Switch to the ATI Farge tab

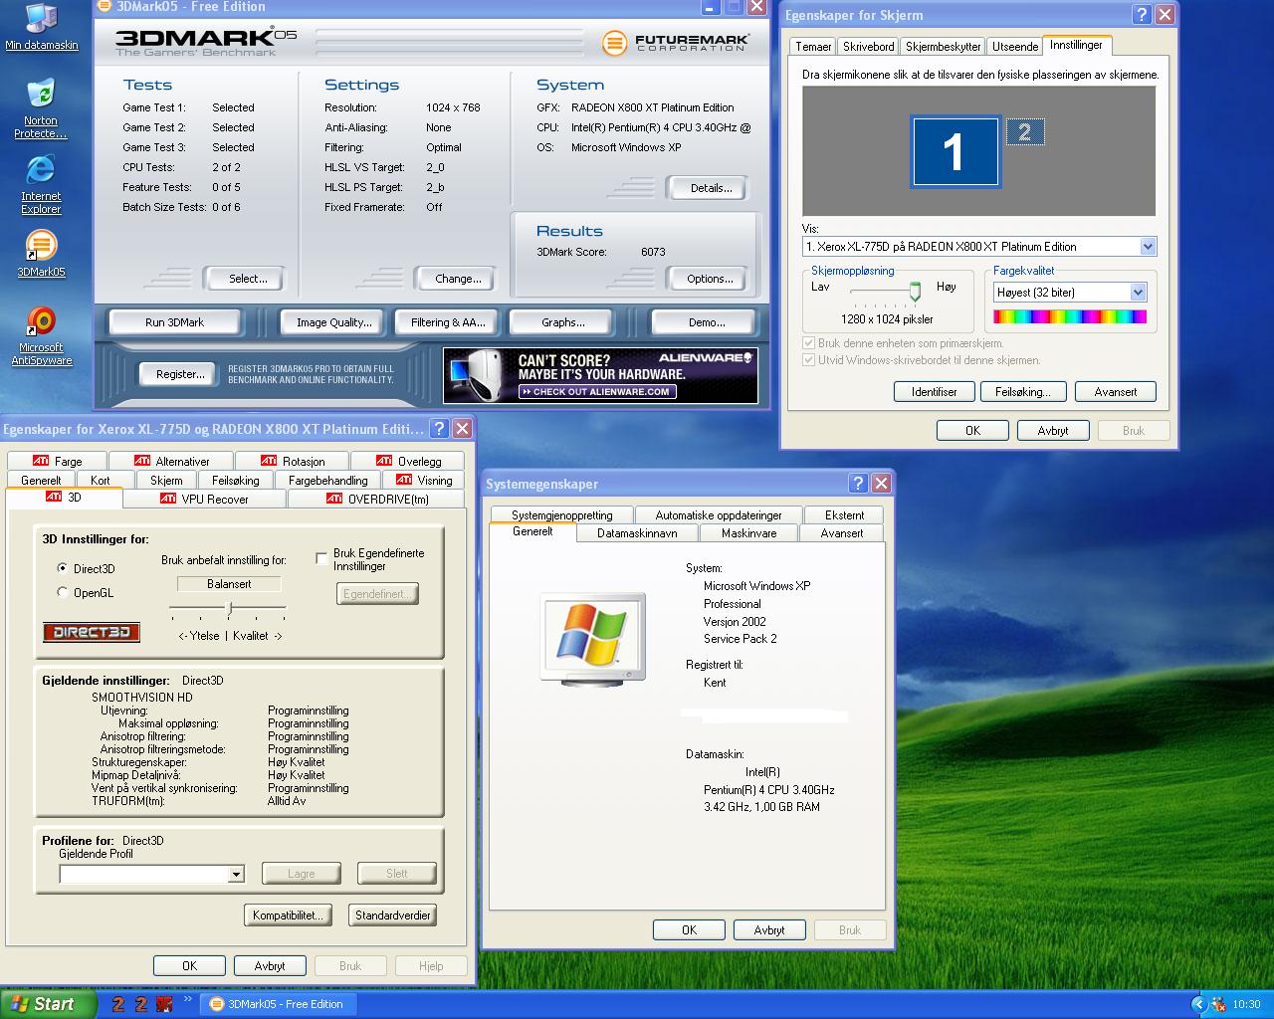tap(57, 461)
